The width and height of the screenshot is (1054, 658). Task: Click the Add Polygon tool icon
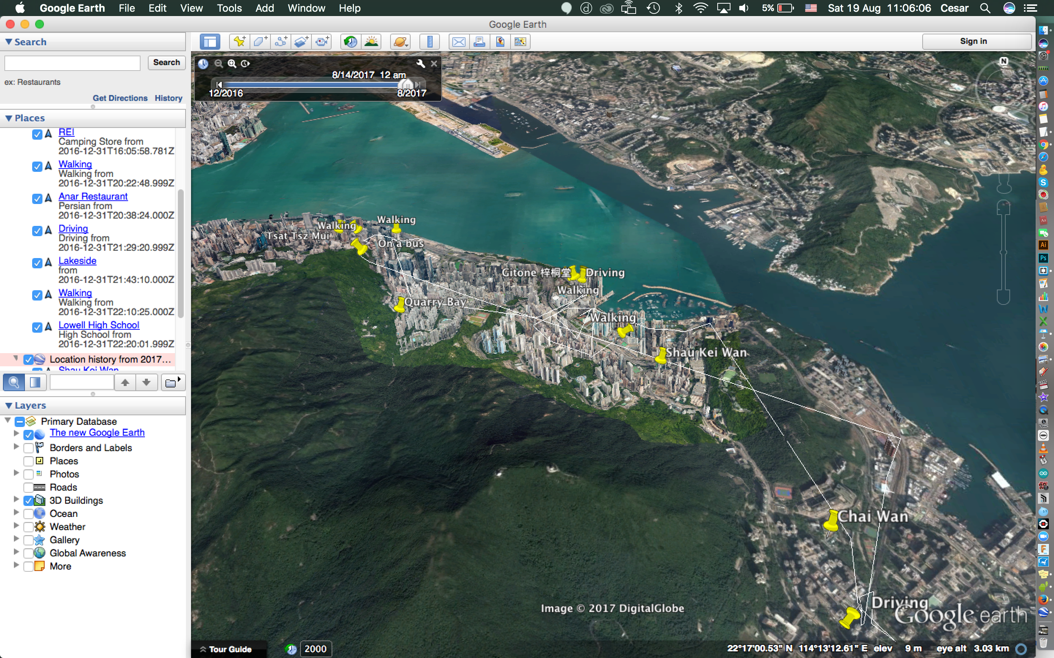[260, 42]
